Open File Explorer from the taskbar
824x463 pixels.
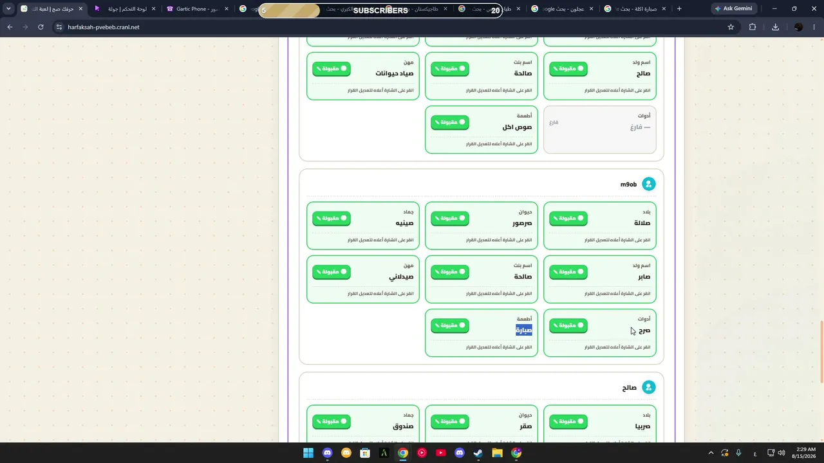click(x=497, y=453)
